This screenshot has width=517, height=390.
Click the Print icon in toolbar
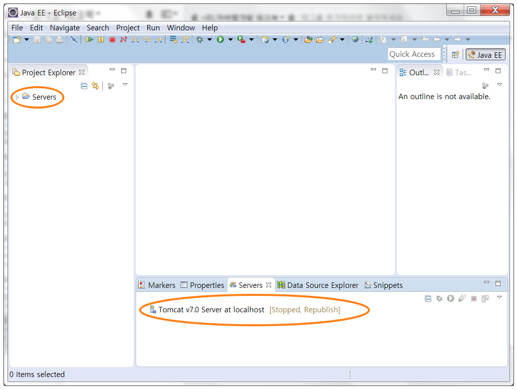[x=59, y=39]
